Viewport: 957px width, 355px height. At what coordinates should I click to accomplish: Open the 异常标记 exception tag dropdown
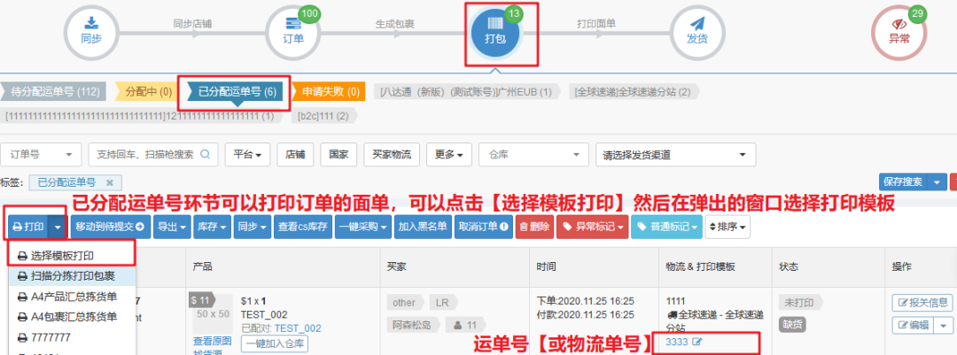593,227
